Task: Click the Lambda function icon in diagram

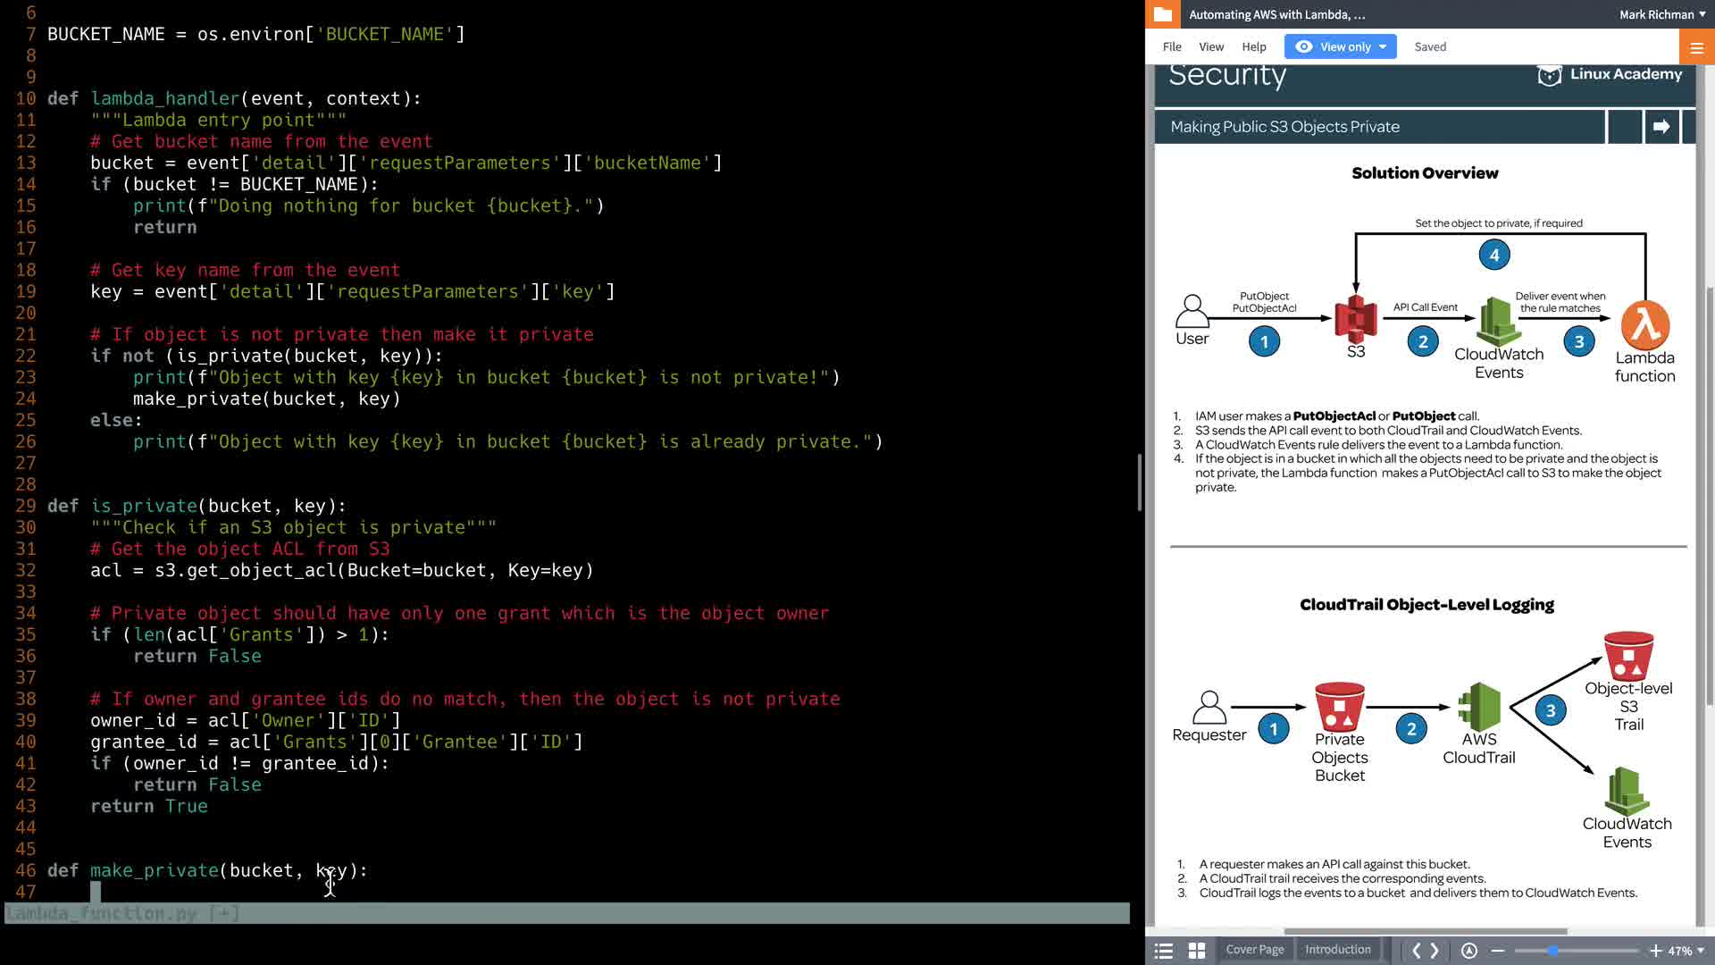Action: [1644, 324]
